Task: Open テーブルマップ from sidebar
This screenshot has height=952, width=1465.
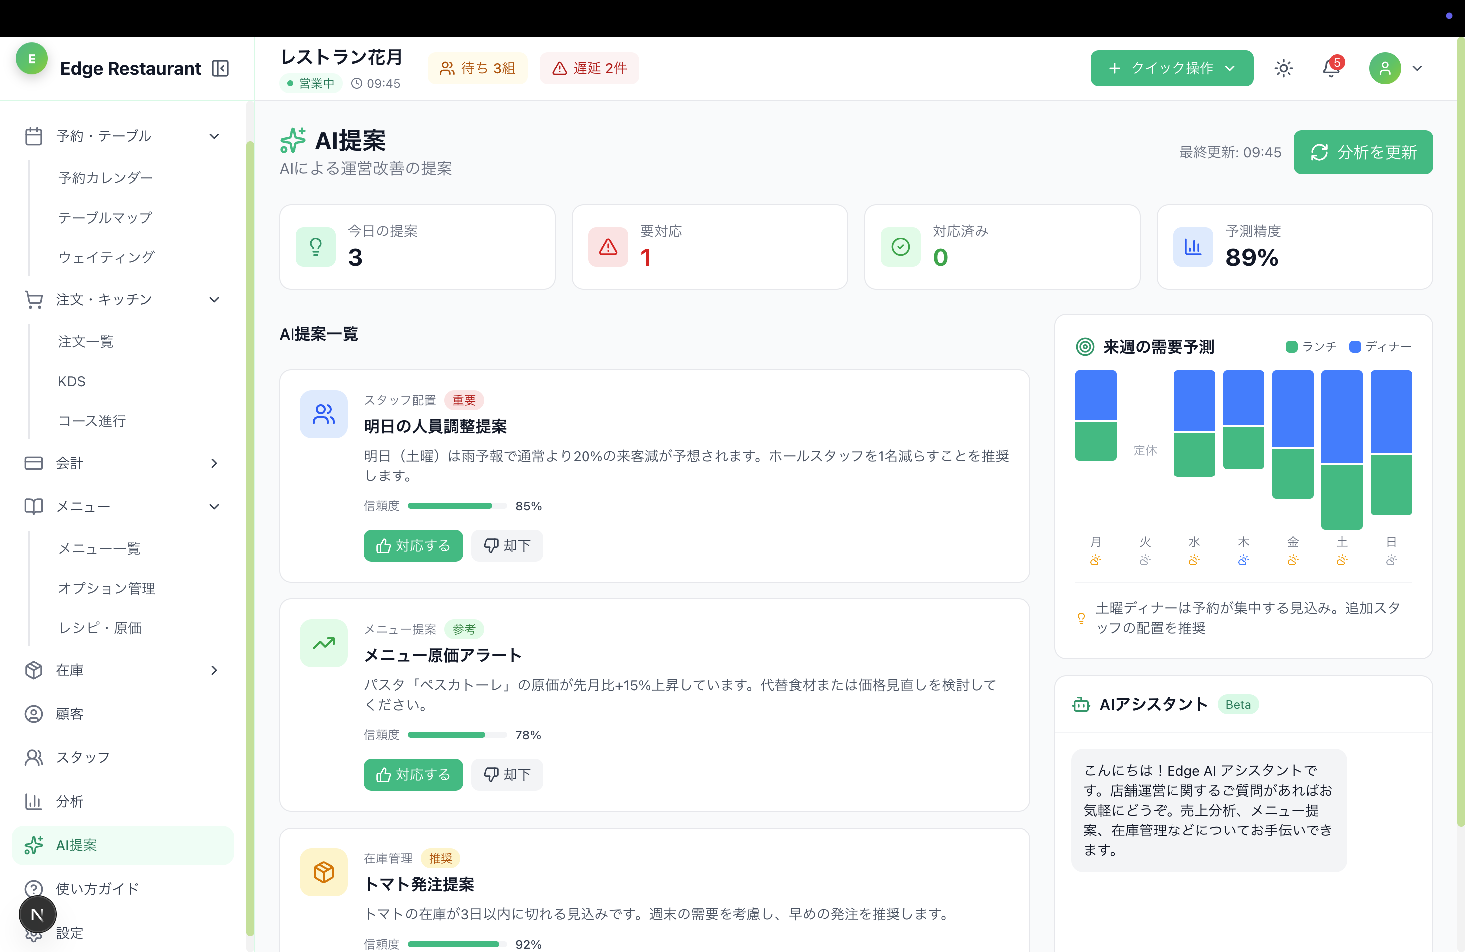Action: [x=105, y=218]
